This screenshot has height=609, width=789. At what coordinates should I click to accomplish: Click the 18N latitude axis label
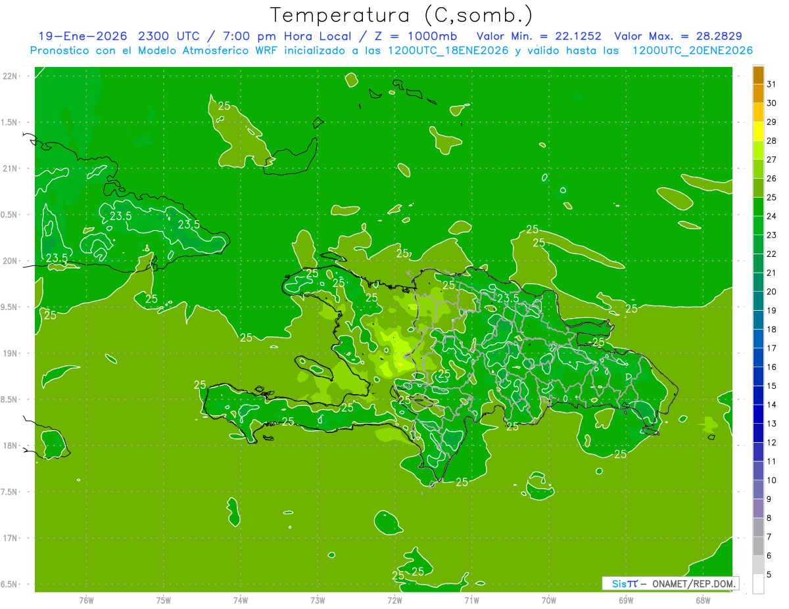tap(10, 445)
